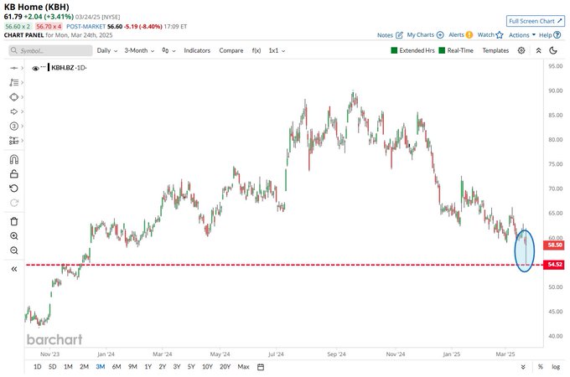This screenshot has width=570, height=377.
Task: Add to Watch list star
Action: point(490,35)
